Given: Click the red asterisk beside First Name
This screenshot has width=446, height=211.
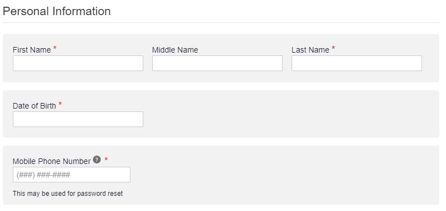Looking at the screenshot, I should coord(55,48).
